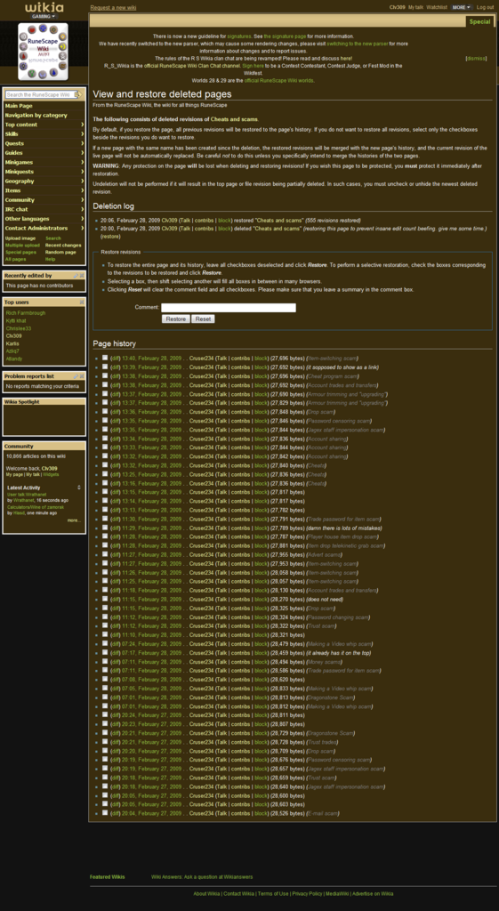The width and height of the screenshot is (499, 911).
Task: Tick the 20:04 E-mail scam revision checkbox
Action: (x=105, y=813)
